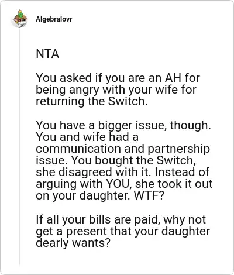The image size is (234, 275).
Task: Click the words "why not" in last paragraph
Action: pyautogui.click(x=184, y=220)
